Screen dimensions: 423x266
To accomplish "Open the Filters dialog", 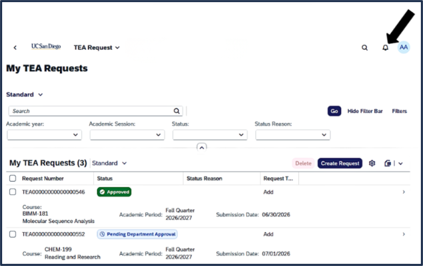I will 399,111.
